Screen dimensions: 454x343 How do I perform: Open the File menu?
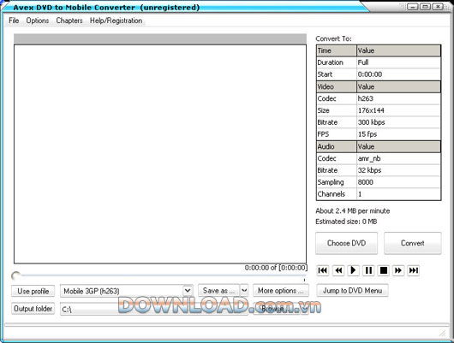[x=14, y=21]
